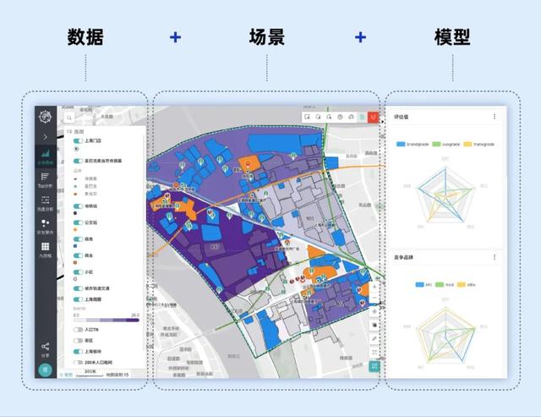Click the 分享 share icon
541x417 pixels.
45,348
